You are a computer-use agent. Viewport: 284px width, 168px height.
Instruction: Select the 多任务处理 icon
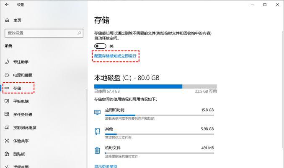click(x=7, y=114)
